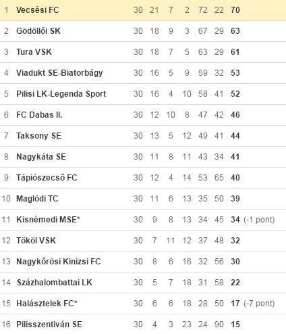Click the (-1 pont) deduction note
Viewport: 286px width, 334px height.
(259, 220)
